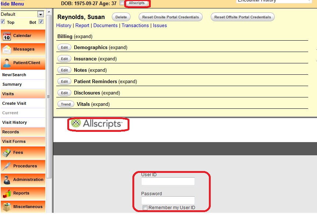This screenshot has width=317, height=215.
Task: Open the Miscellaneous box icon
Action: coord(7,207)
